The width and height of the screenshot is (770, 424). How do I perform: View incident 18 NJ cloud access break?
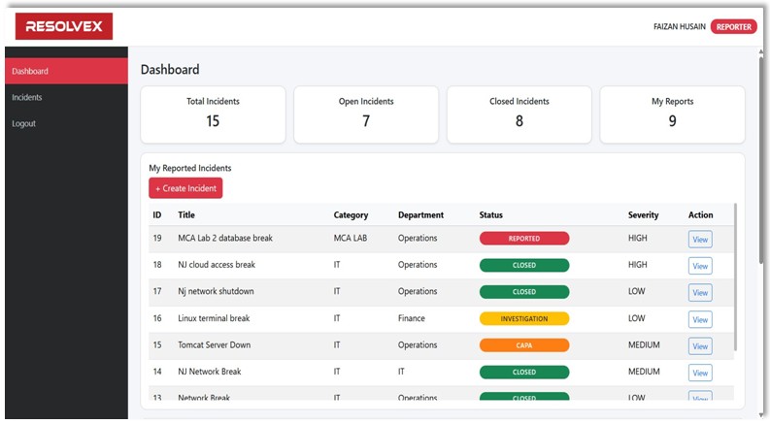(700, 266)
